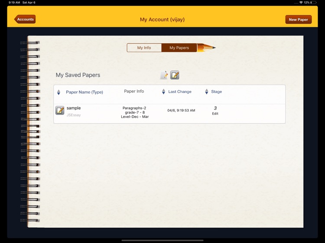The width and height of the screenshot is (325, 243).
Task: Click the notepad with pencil icon
Action: 164,75
